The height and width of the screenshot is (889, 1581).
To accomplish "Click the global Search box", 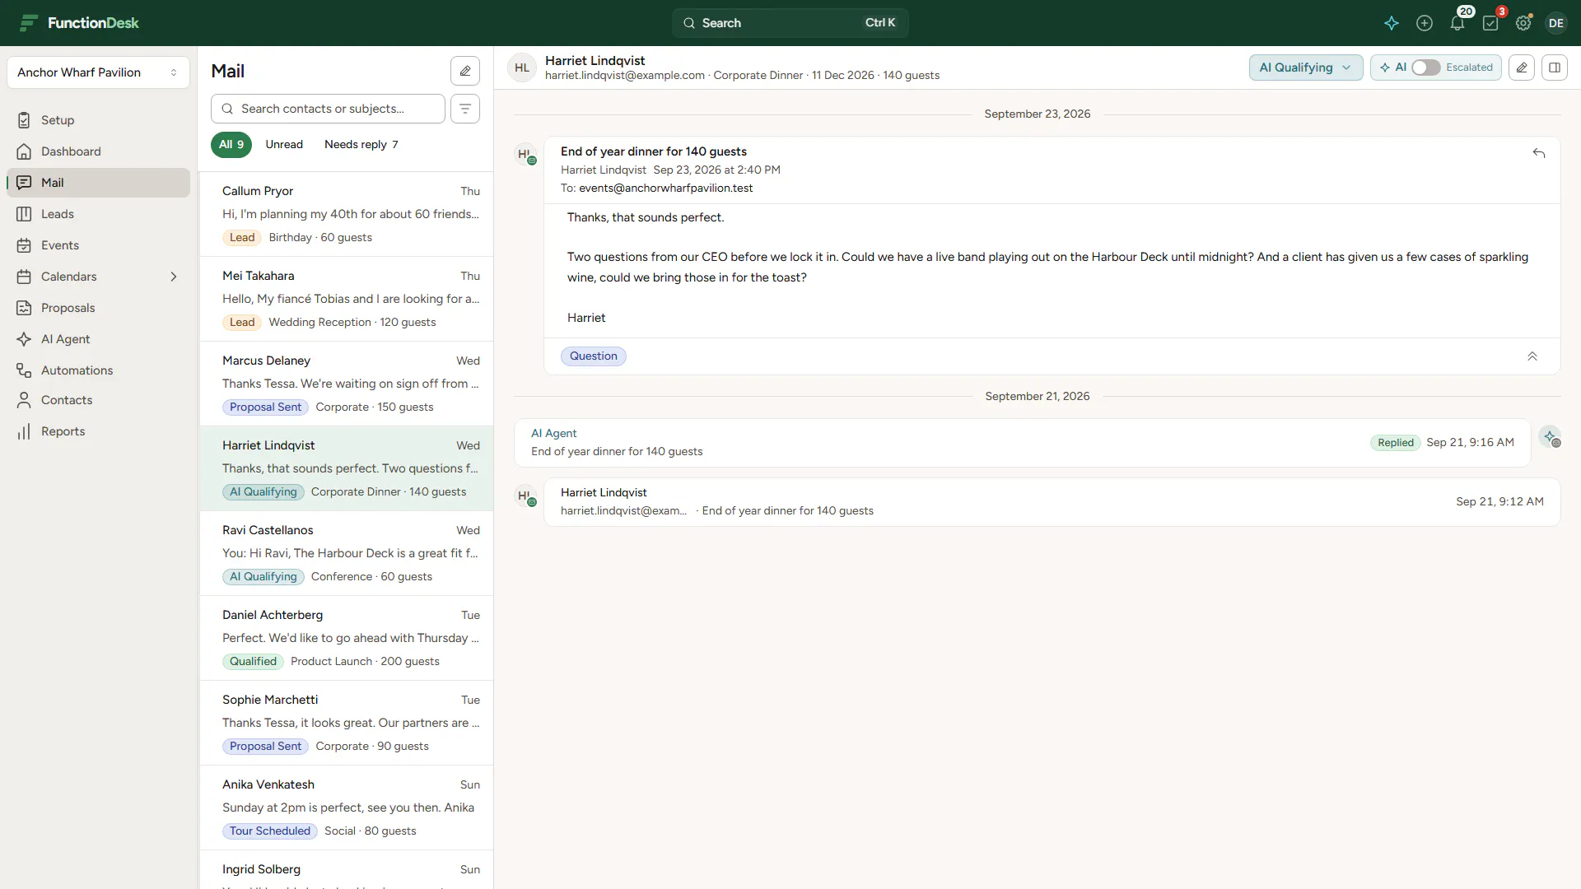I will 790,23.
